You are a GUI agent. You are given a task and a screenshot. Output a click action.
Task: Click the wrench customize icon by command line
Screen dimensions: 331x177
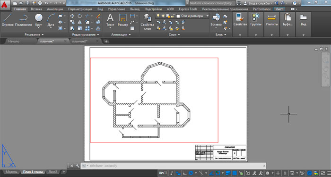[77, 166]
